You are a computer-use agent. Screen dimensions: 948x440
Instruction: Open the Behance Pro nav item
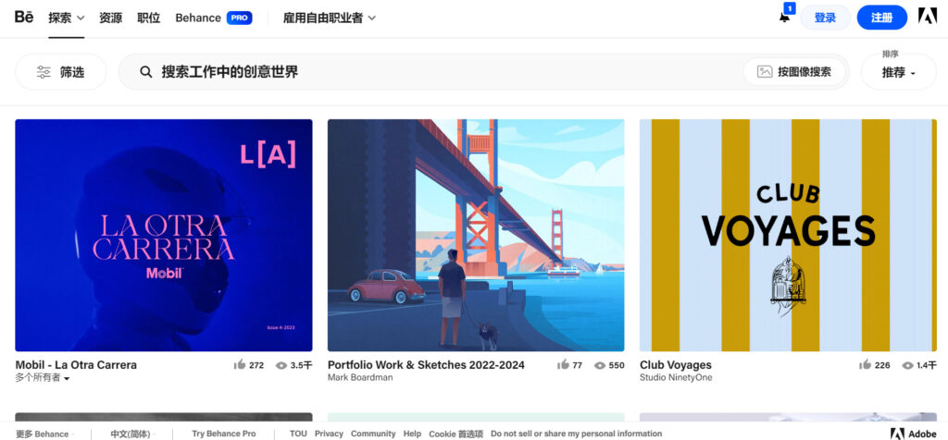(x=214, y=18)
